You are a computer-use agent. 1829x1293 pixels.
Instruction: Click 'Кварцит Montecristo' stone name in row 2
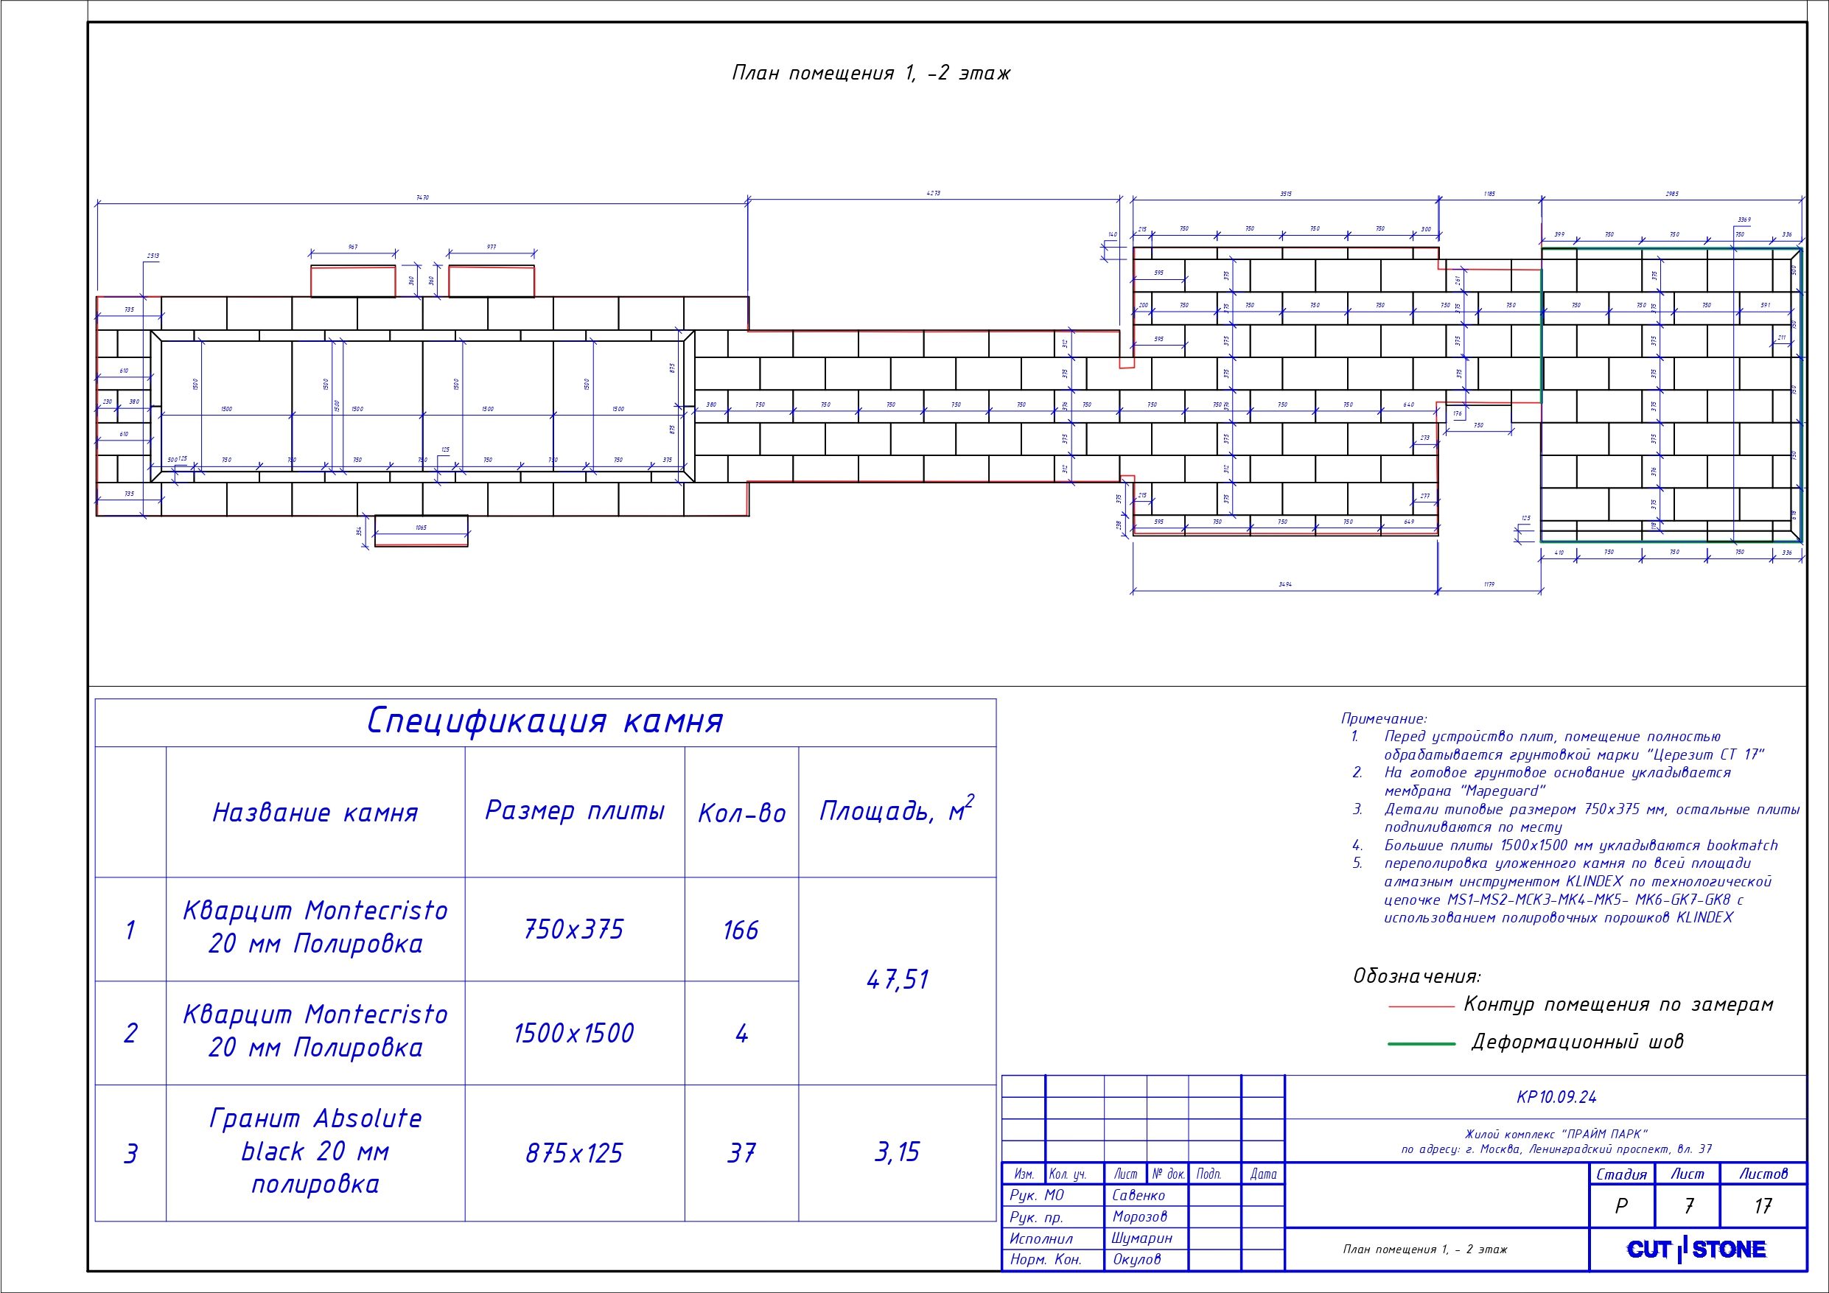[315, 1015]
